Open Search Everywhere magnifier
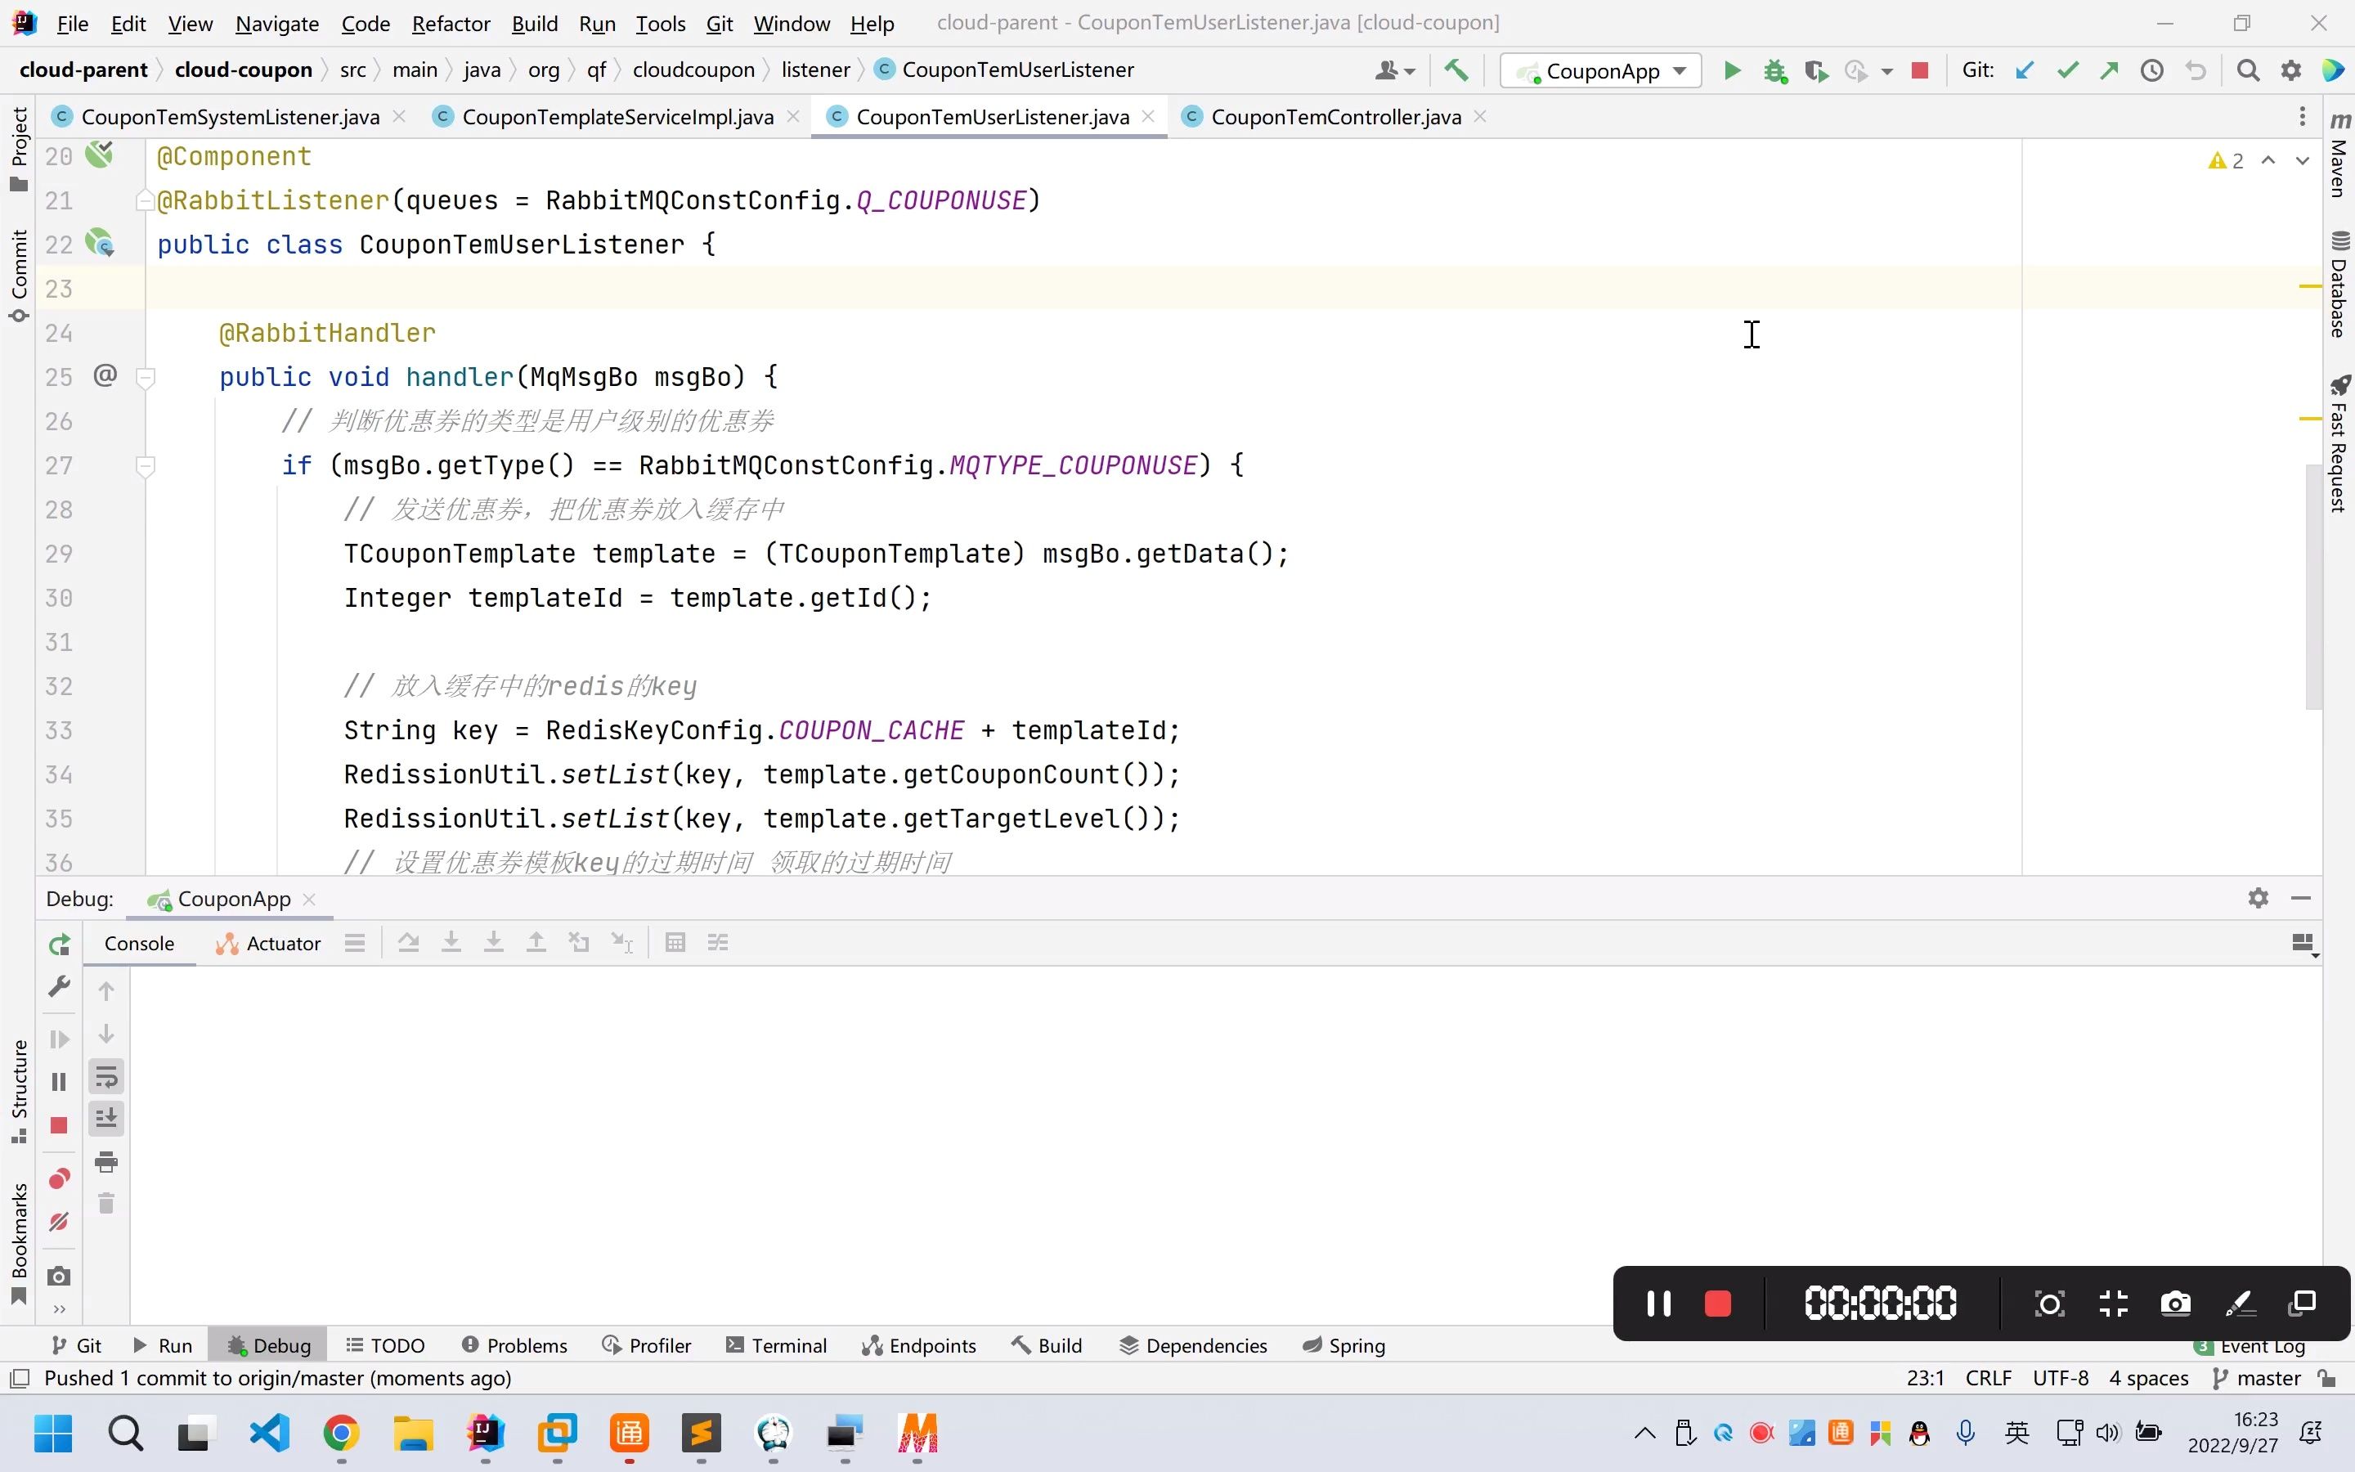2355x1472 pixels. [x=2248, y=70]
